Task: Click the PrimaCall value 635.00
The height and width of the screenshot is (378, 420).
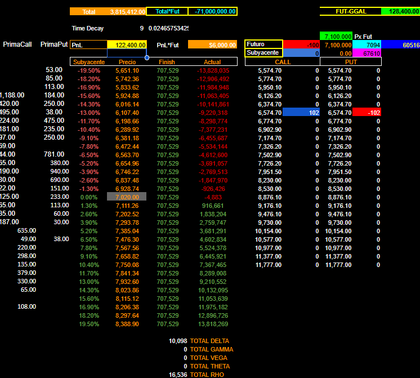Action: [26, 230]
